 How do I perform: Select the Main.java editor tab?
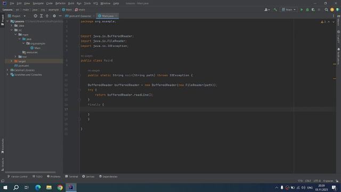pos(108,16)
